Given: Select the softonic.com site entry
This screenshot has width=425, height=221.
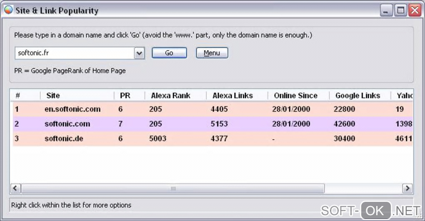Looking at the screenshot, I should coord(67,124).
